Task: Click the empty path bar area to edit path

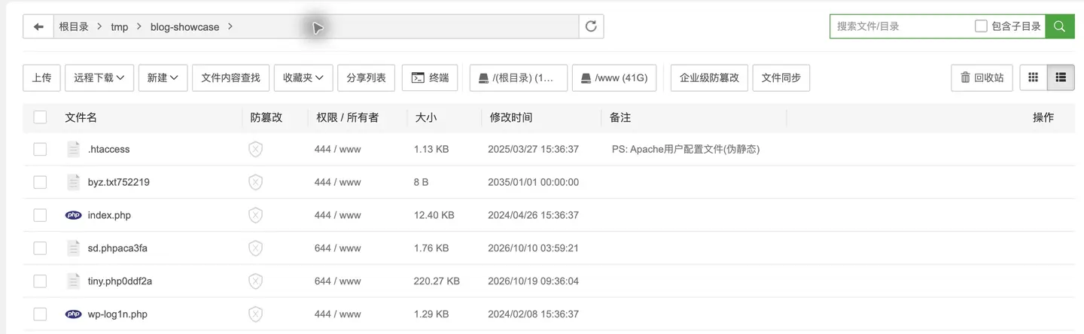Action: (x=406, y=26)
